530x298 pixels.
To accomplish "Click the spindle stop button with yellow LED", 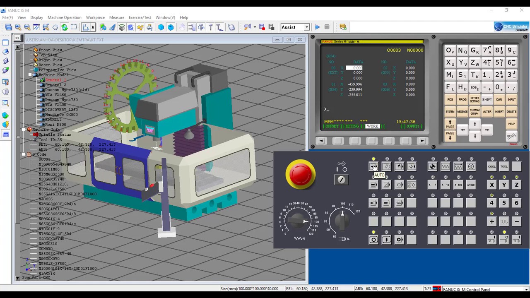I will (x=504, y=240).
